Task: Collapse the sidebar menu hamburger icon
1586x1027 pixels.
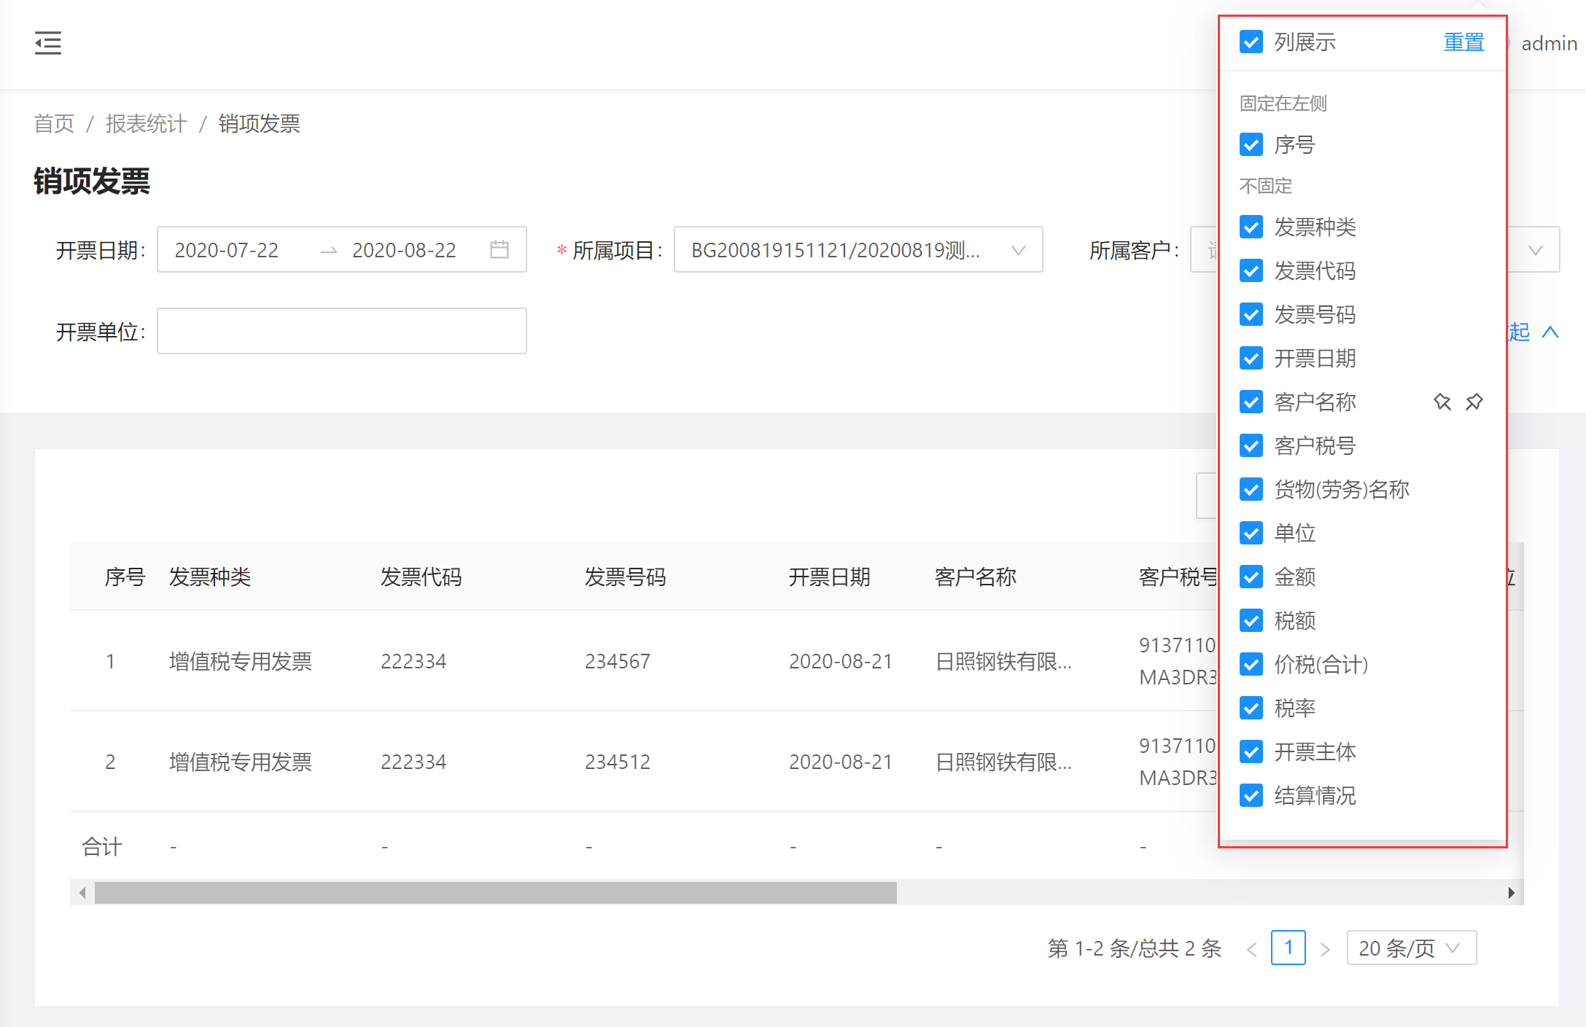Action: (48, 44)
